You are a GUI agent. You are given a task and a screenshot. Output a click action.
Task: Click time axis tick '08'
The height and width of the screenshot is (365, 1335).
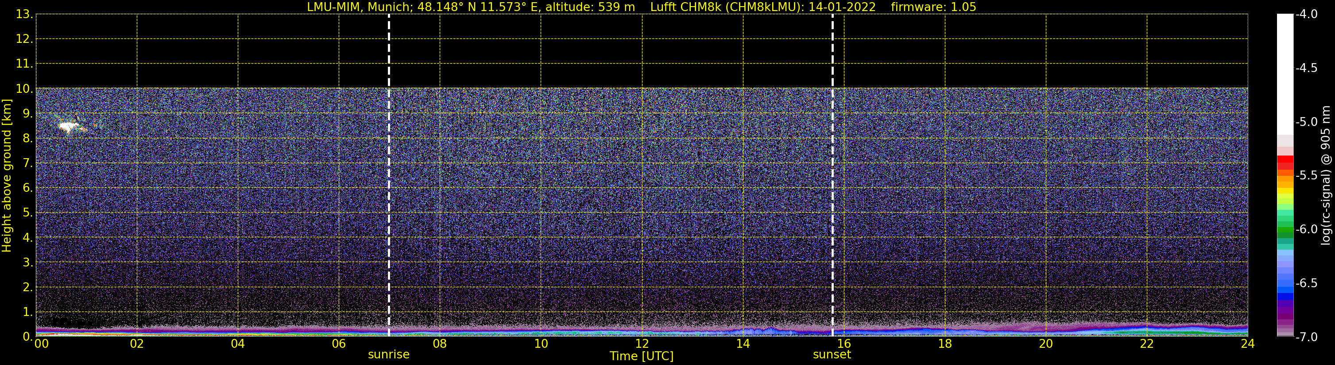click(440, 344)
